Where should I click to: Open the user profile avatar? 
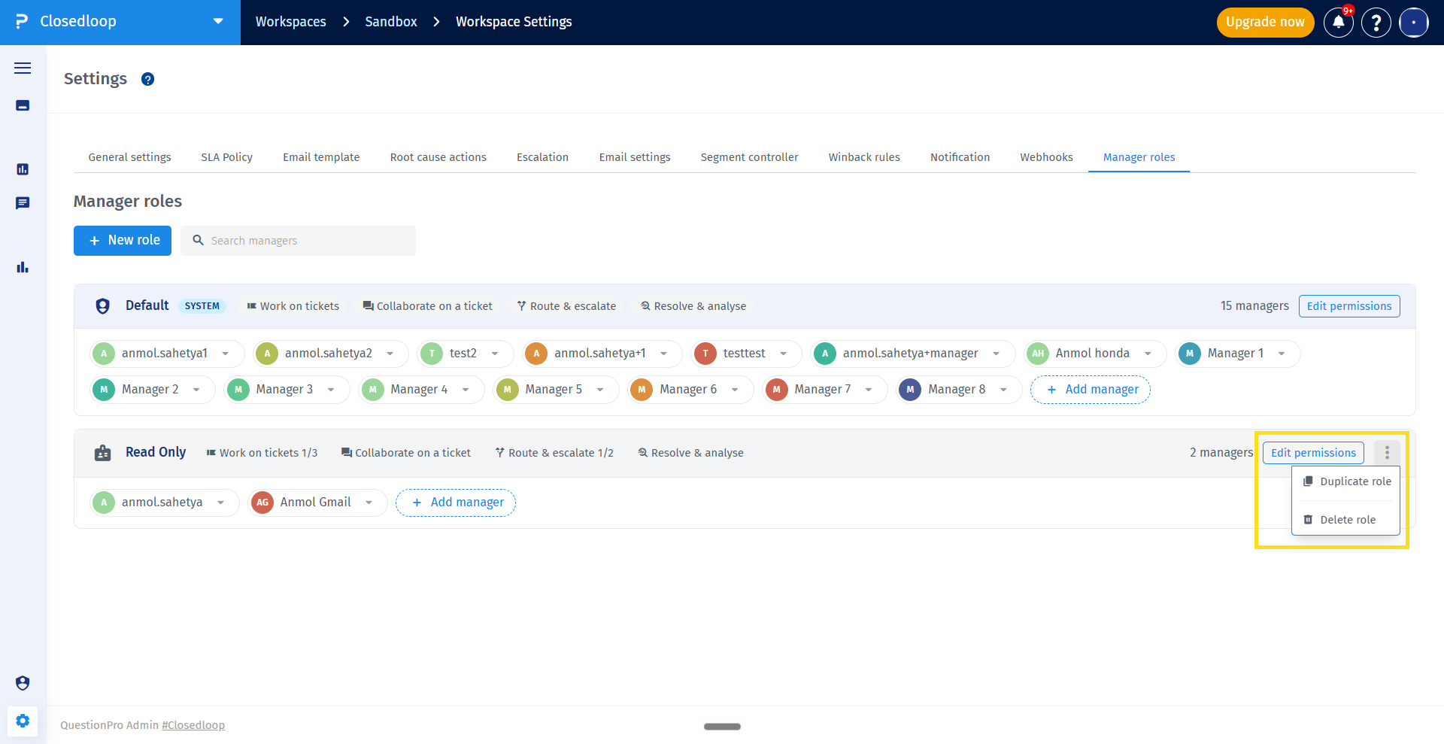pos(1414,23)
